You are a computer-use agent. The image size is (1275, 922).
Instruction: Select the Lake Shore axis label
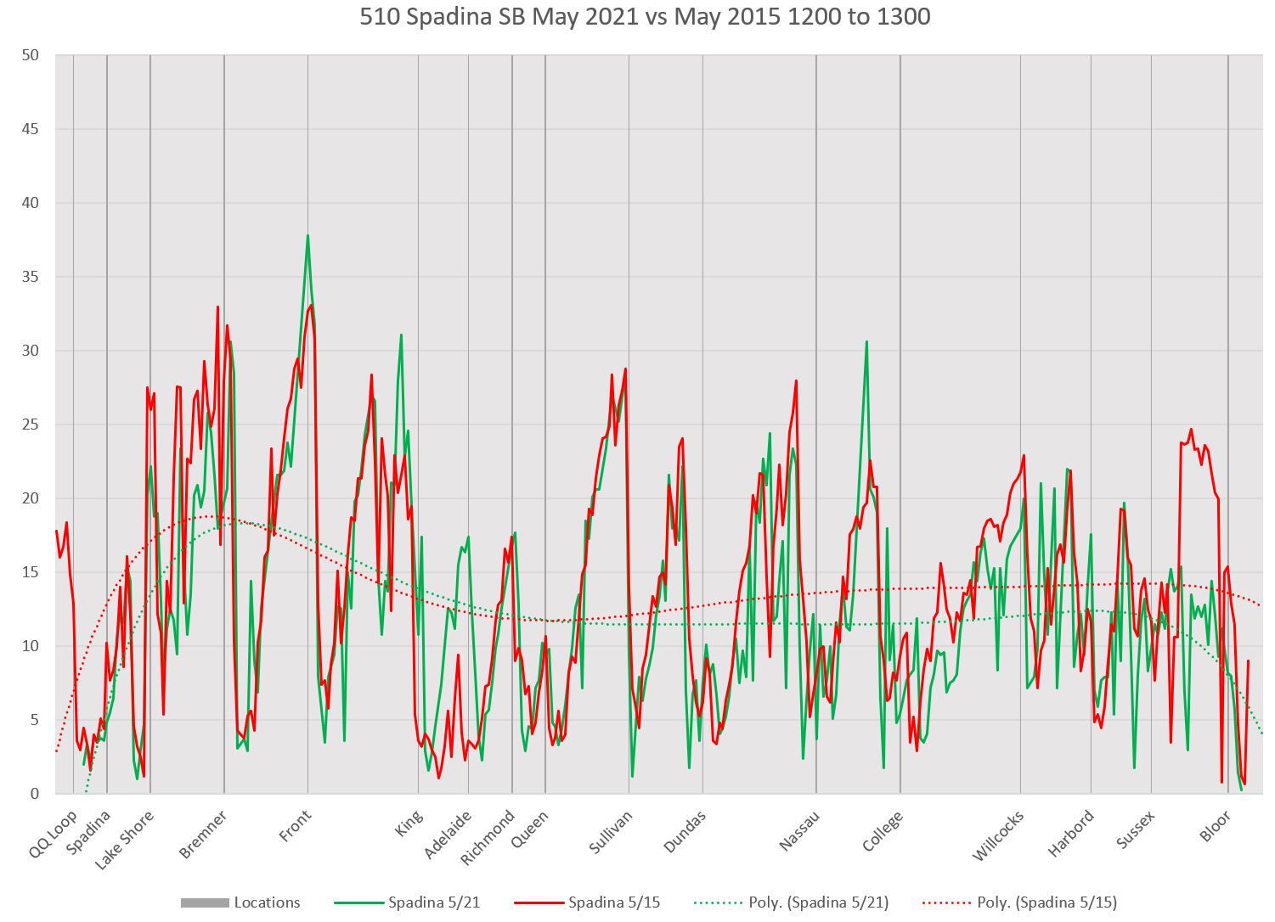pos(126,839)
